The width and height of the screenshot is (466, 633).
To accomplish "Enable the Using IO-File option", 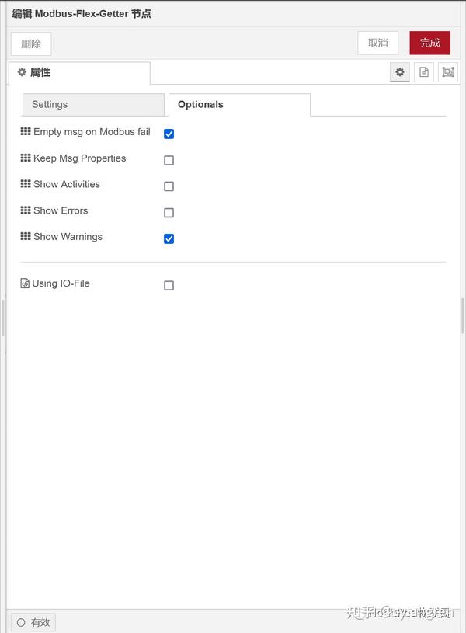I will click(169, 285).
